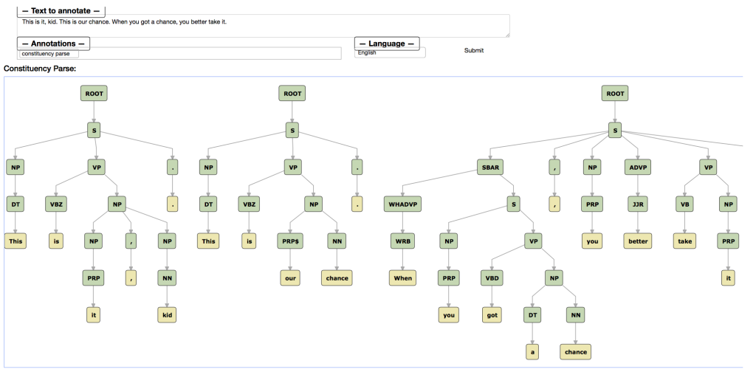
Task: Click the Submit button
Action: 473,50
